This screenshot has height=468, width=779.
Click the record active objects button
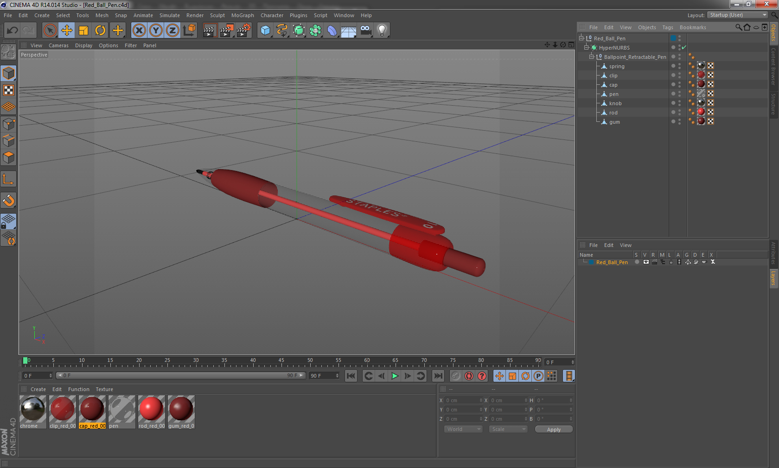[x=456, y=376]
